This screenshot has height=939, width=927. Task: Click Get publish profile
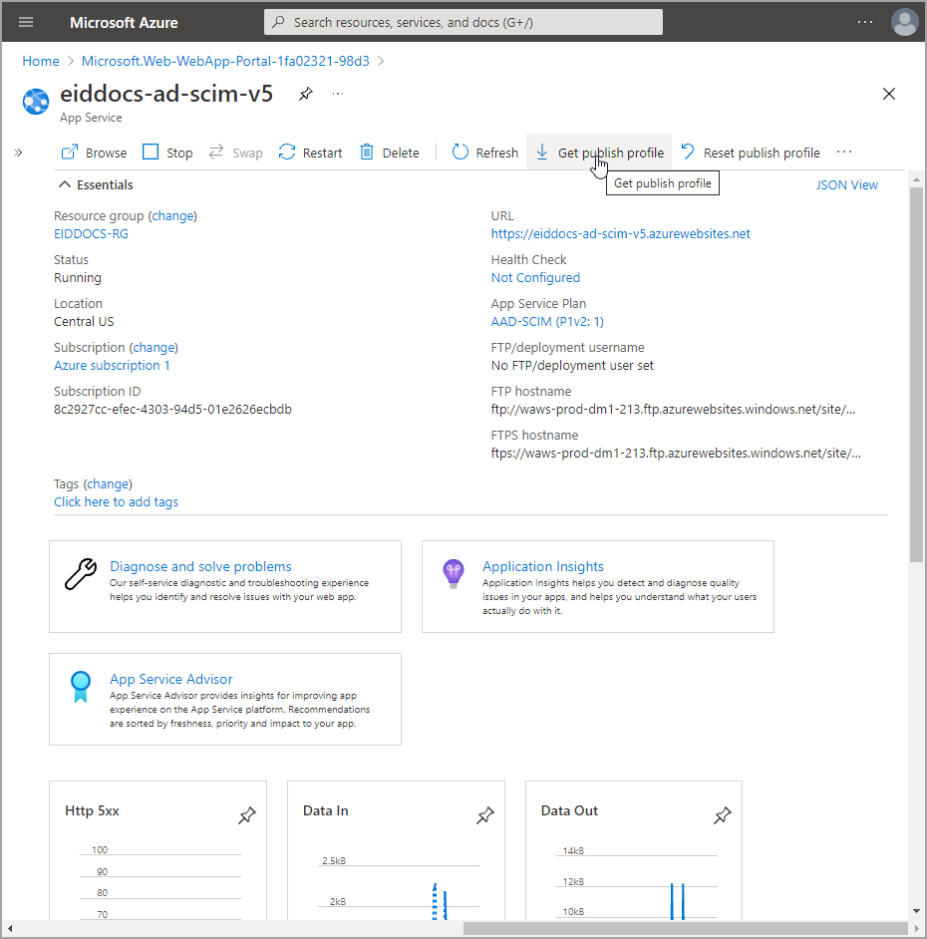coord(599,153)
